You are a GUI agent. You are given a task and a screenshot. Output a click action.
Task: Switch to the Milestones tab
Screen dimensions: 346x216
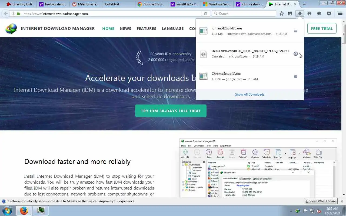86,4
